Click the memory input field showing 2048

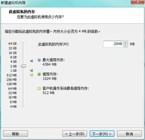(113, 44)
